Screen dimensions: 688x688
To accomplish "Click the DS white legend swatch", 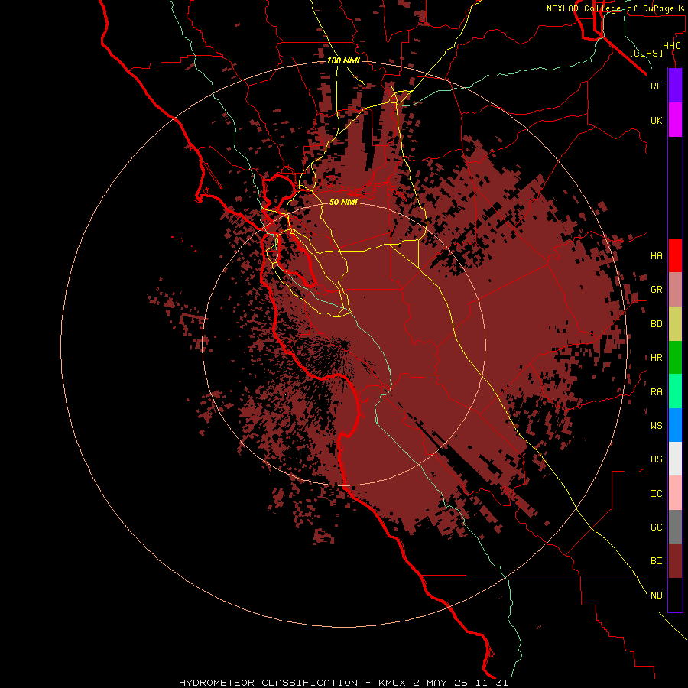I will [675, 459].
